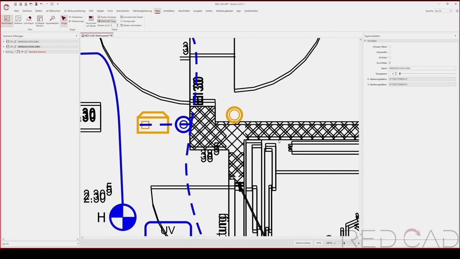Click Ausrichten am Raster icon
This screenshot has height=259, width=460.
tap(91, 21)
